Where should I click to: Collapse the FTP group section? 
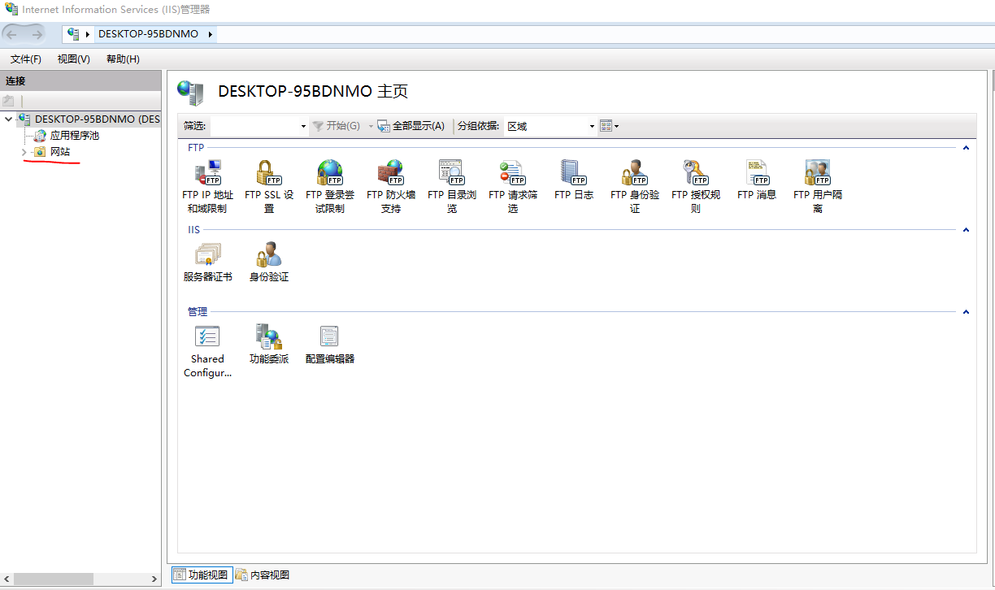point(966,148)
